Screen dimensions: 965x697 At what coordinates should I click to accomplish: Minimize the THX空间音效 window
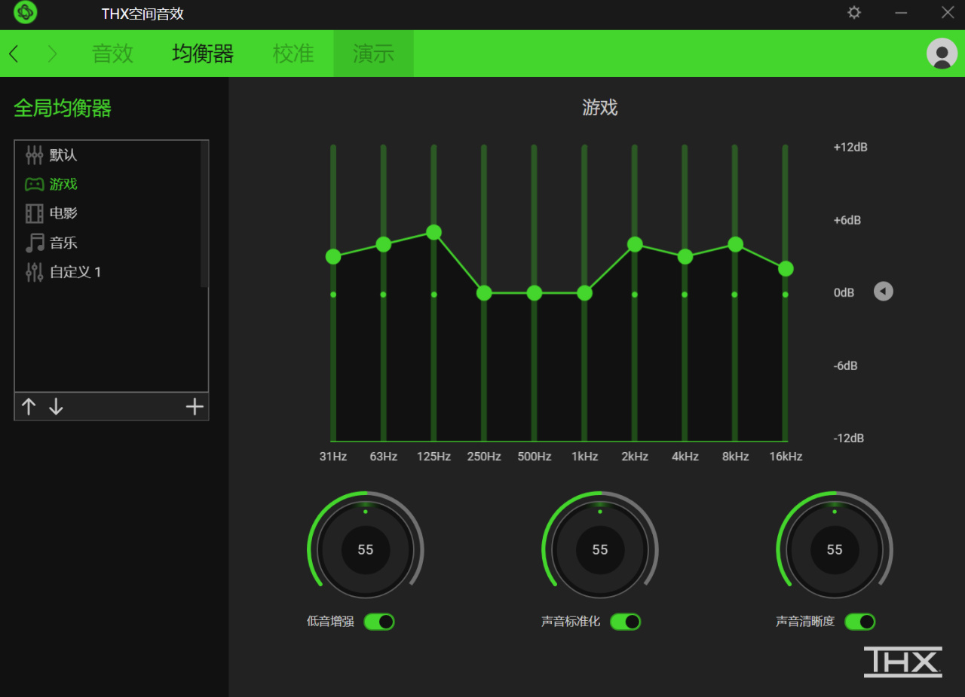901,13
